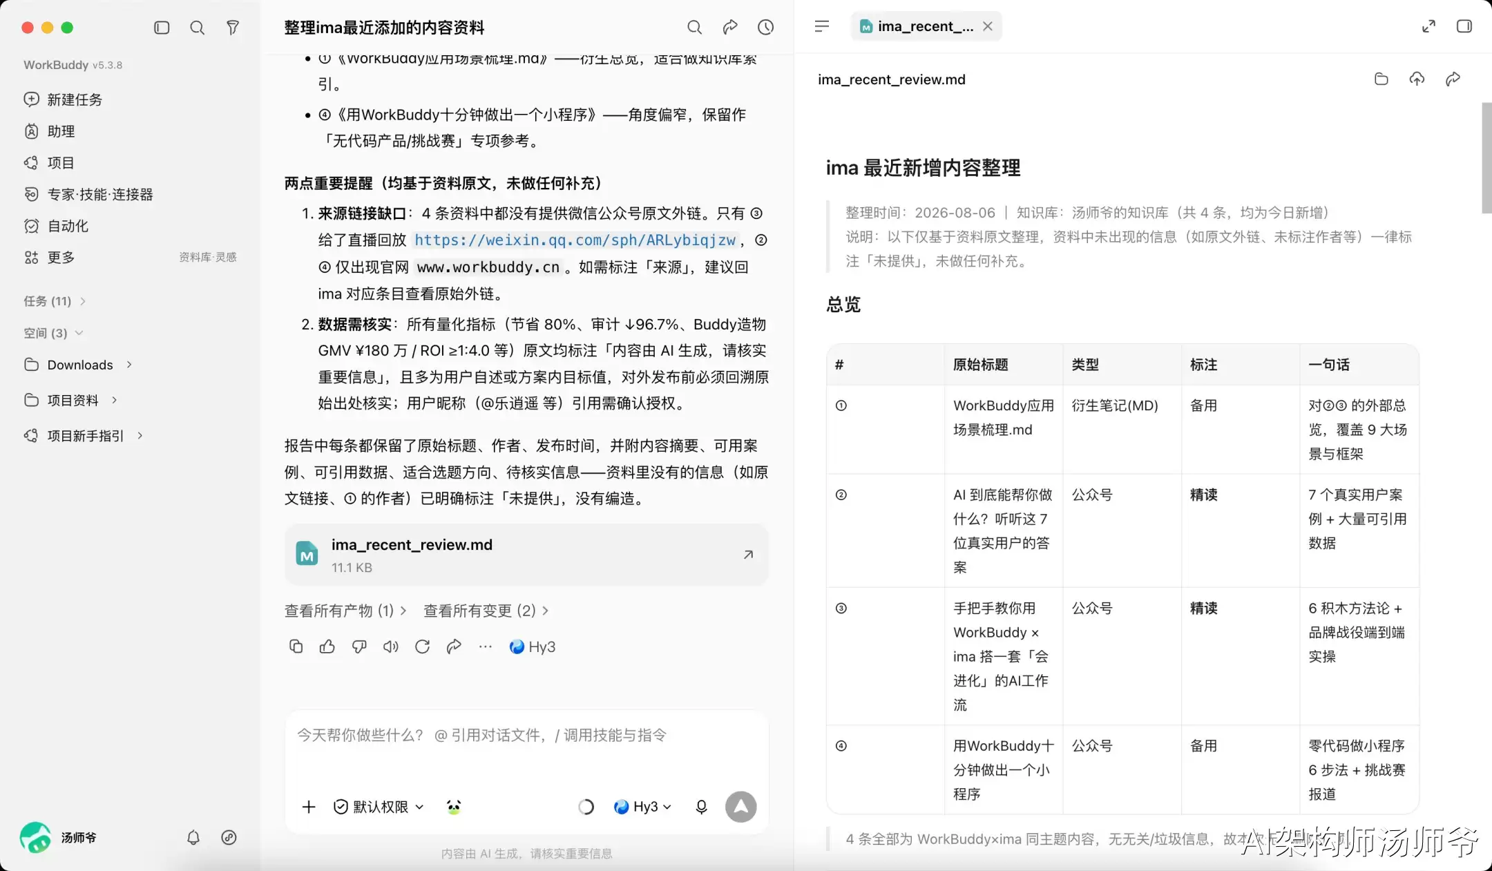The width and height of the screenshot is (1492, 871).
Task: Search within the conversation header
Action: point(694,27)
